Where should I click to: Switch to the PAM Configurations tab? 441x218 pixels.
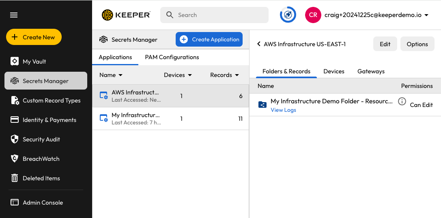[172, 57]
